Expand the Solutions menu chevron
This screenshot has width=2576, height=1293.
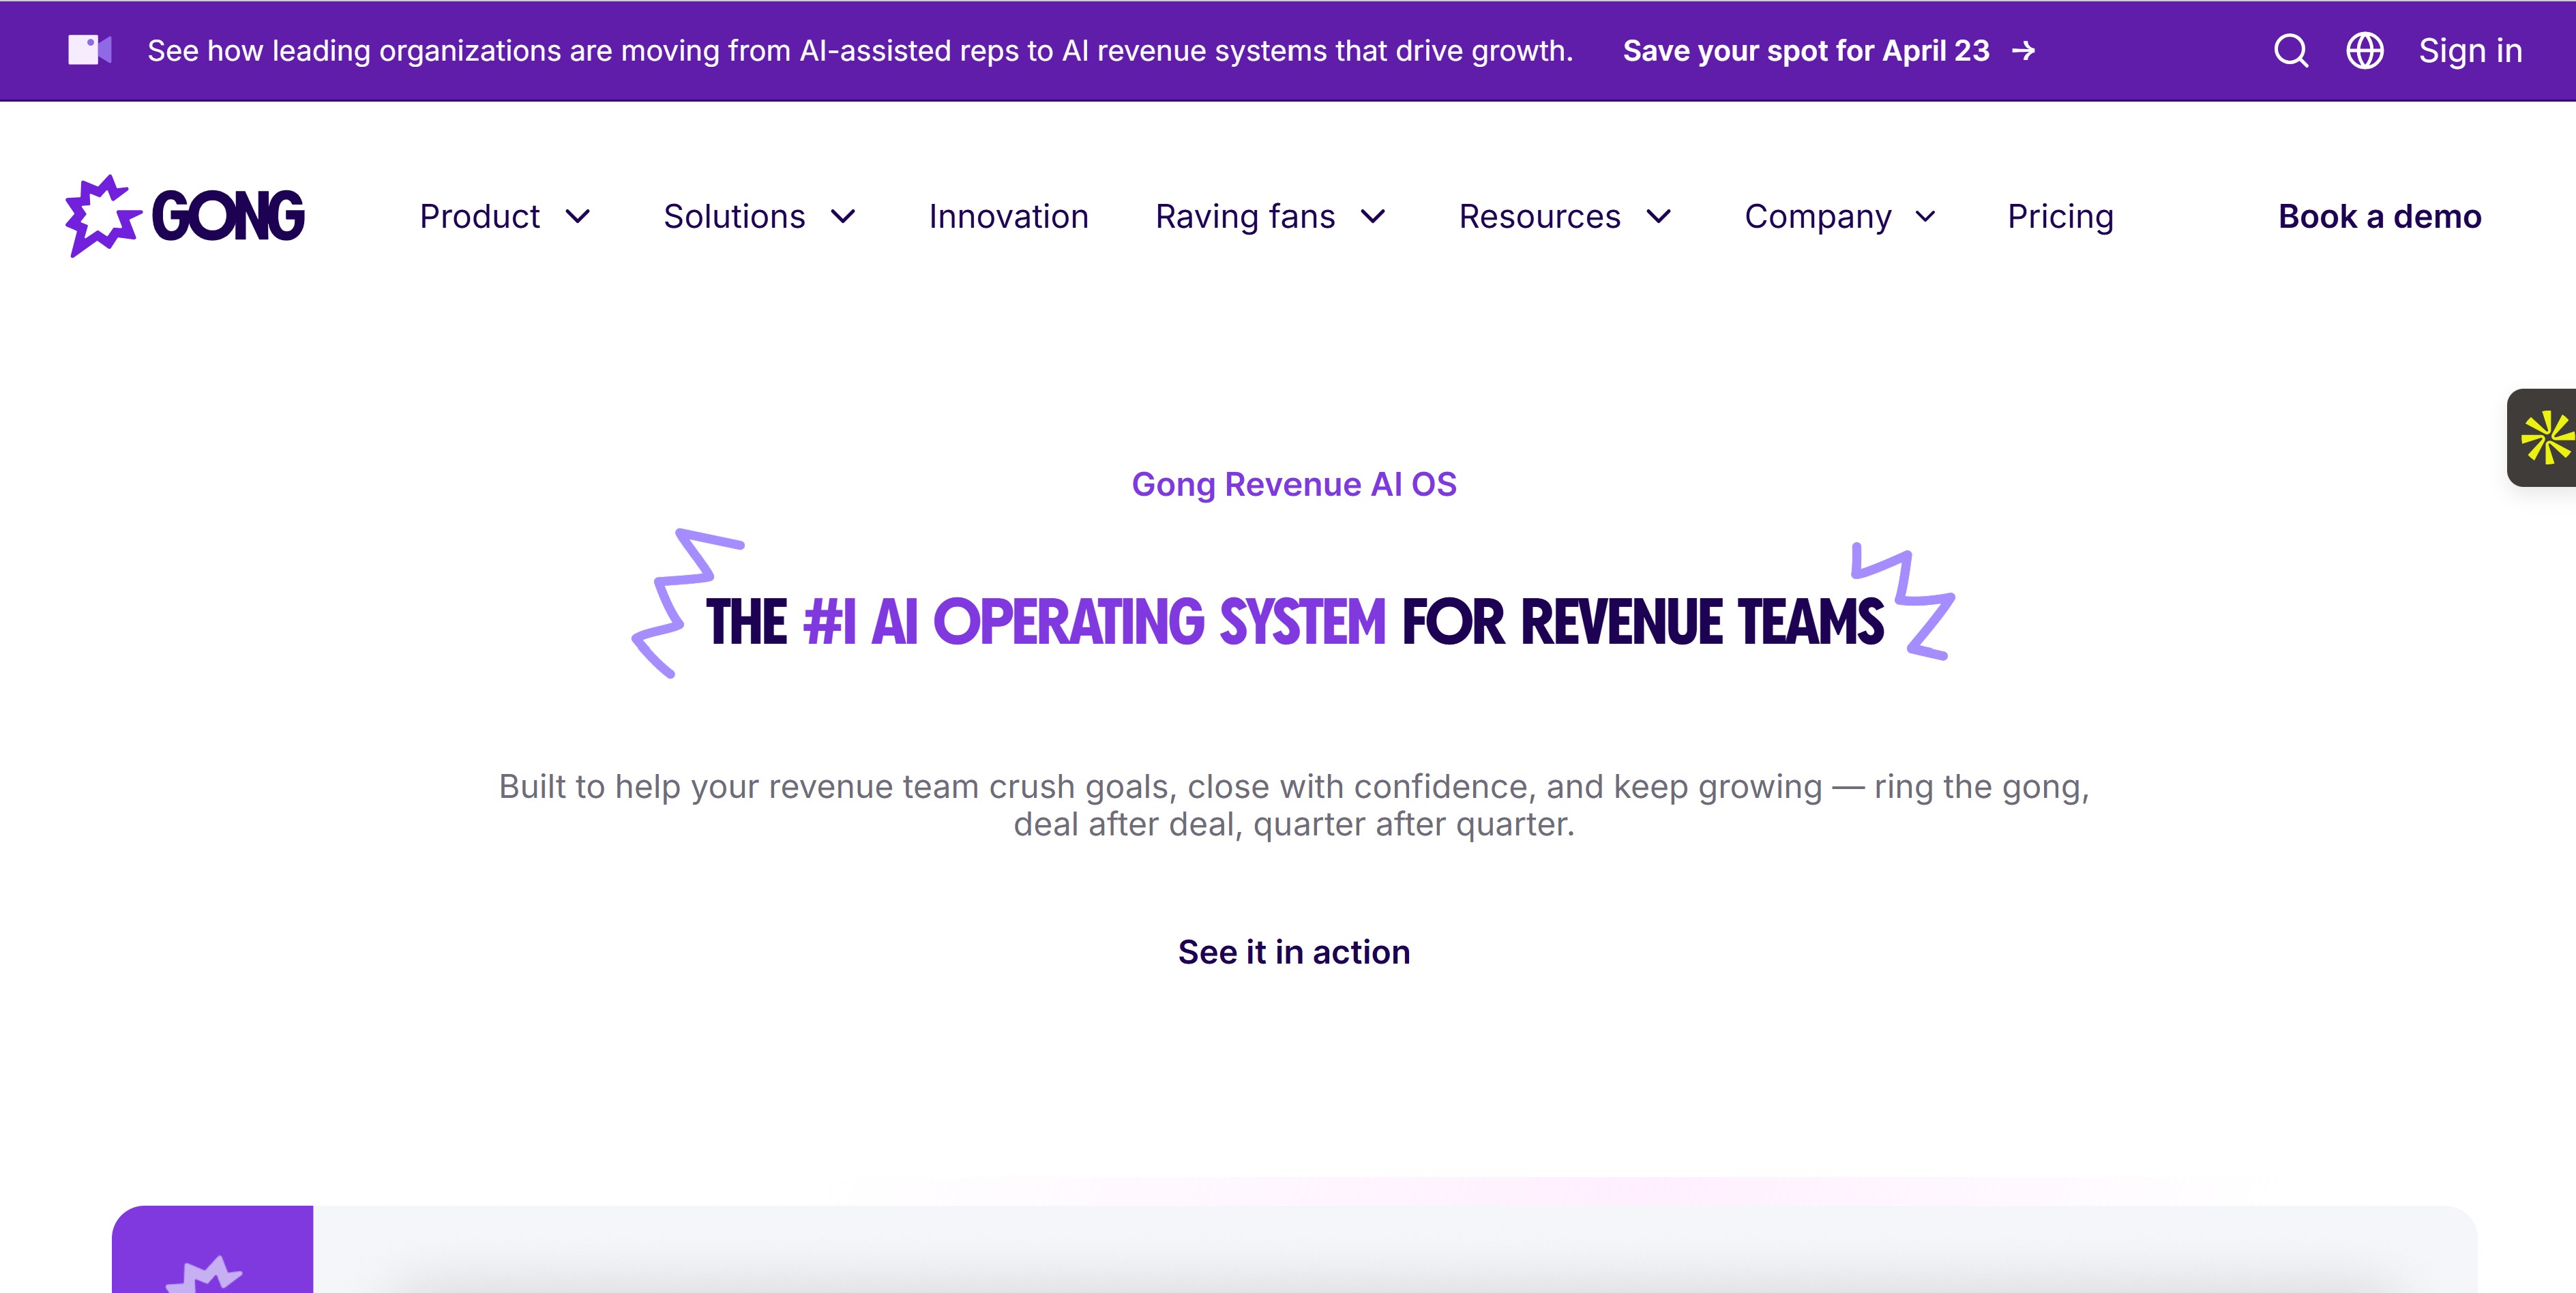click(844, 217)
